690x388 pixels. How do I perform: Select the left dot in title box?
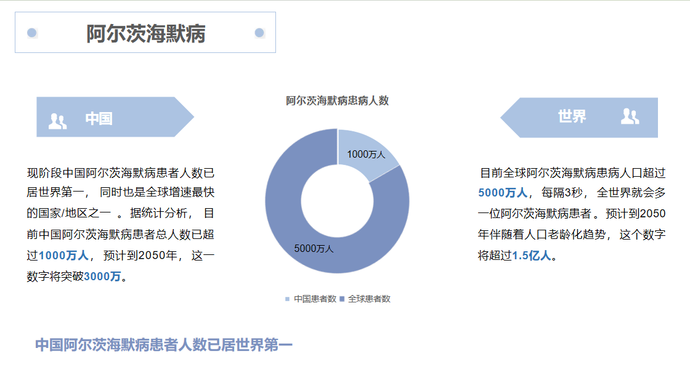(32, 33)
